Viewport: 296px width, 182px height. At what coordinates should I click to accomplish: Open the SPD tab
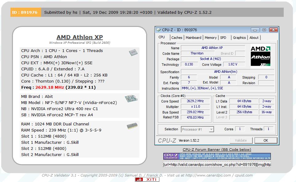(x=223, y=38)
